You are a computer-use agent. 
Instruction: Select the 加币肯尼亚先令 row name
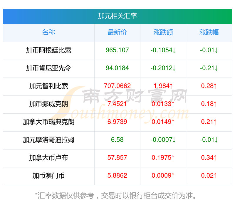tap(48, 68)
